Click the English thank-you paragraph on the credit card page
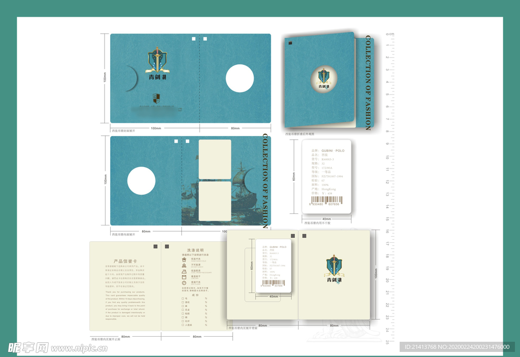520x357 pixels. [x=125, y=305]
